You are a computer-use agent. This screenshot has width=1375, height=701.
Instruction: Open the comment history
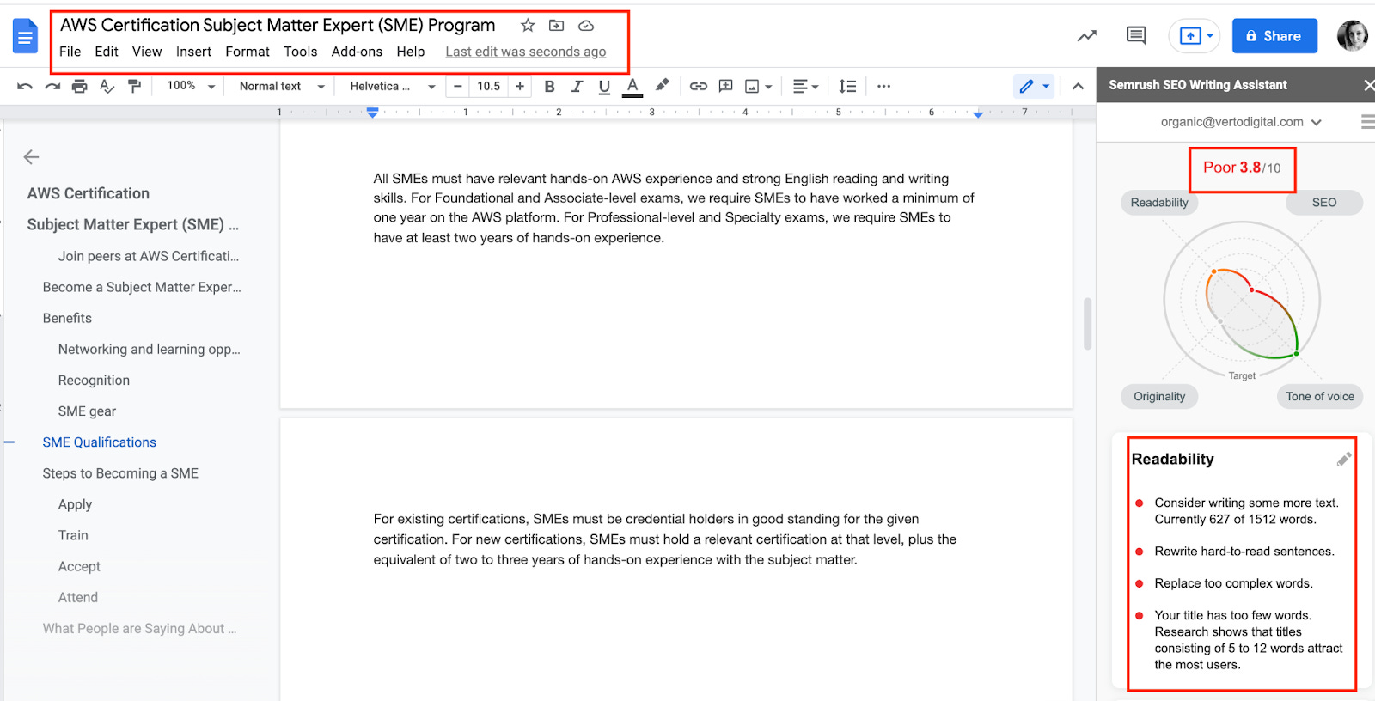pos(1136,36)
